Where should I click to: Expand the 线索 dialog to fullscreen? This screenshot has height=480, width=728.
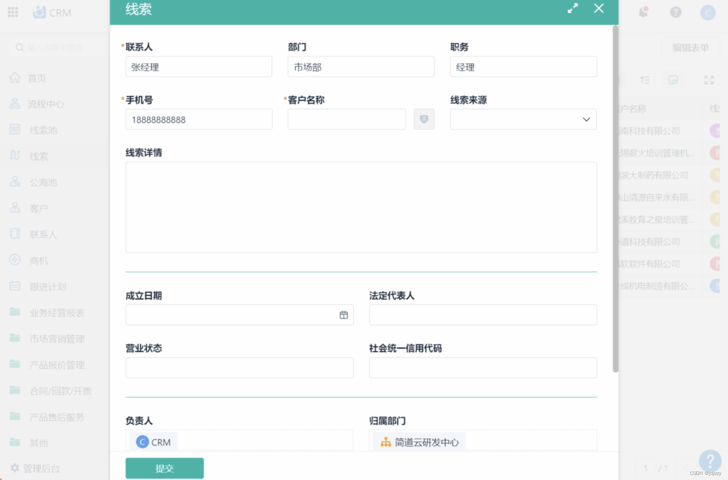pyautogui.click(x=573, y=9)
